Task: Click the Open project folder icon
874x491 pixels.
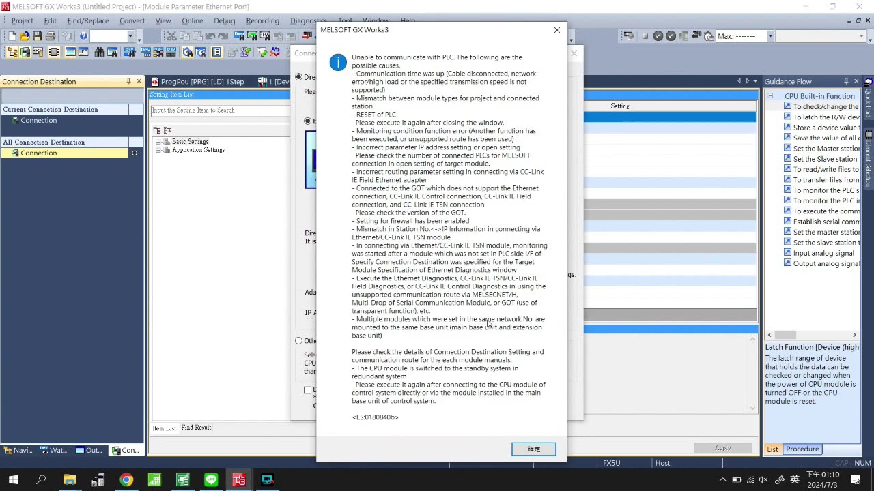Action: tap(25, 36)
